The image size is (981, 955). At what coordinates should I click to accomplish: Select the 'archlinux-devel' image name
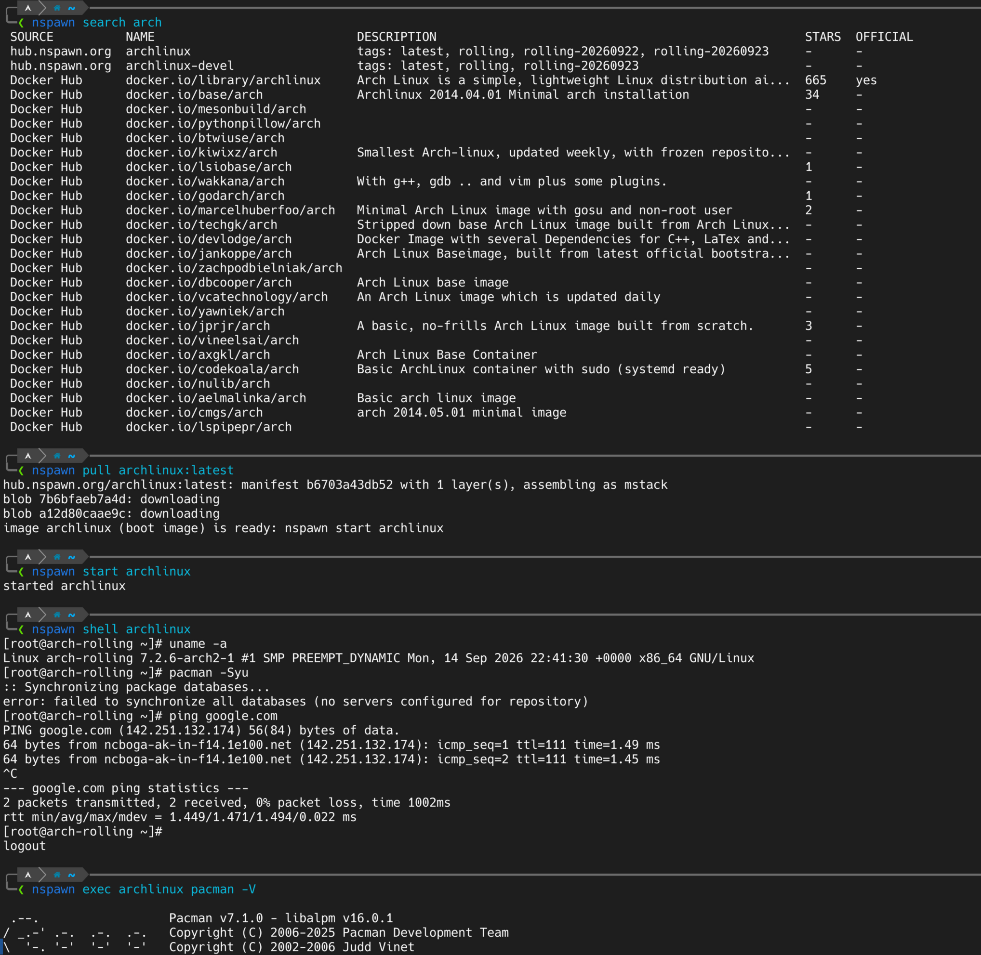180,65
